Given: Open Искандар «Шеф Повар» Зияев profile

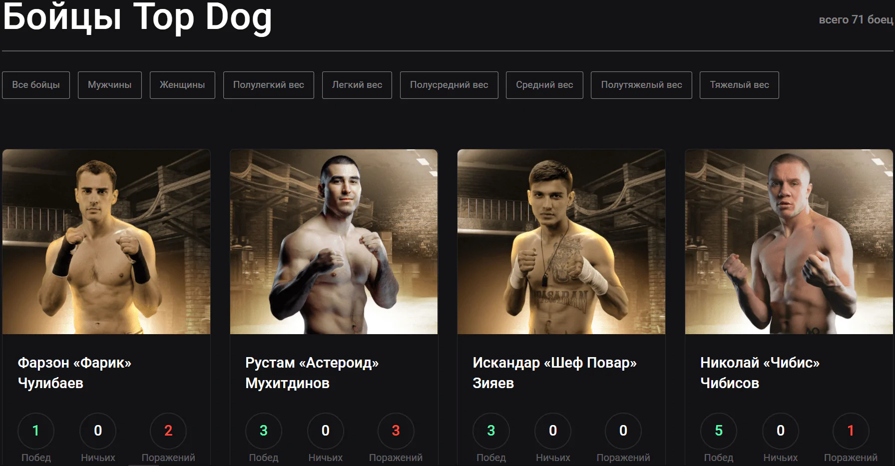Looking at the screenshot, I should point(554,373).
